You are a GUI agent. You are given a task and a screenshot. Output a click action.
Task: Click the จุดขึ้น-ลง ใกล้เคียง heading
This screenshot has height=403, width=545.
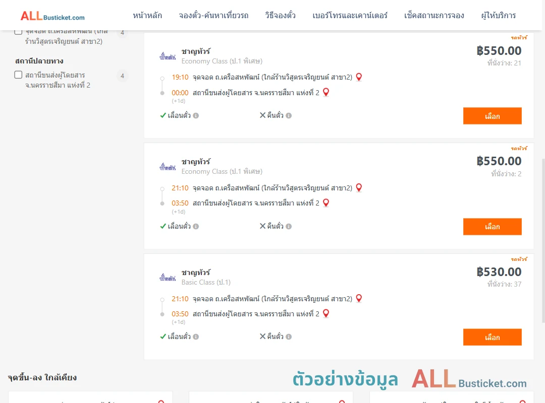pyautogui.click(x=42, y=378)
